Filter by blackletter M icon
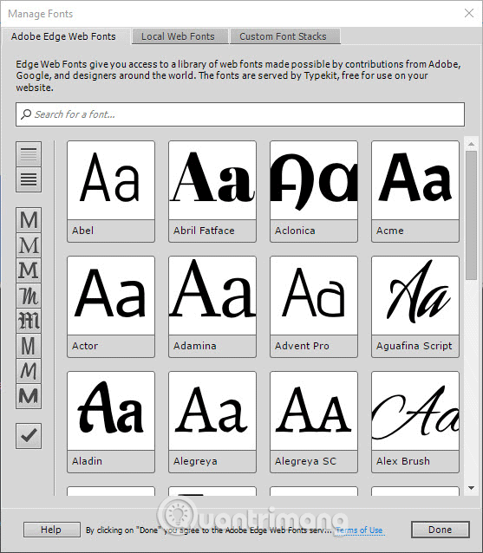The height and width of the screenshot is (553, 483). (x=29, y=321)
